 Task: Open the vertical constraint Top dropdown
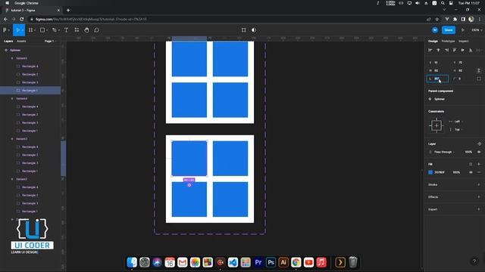point(458,129)
